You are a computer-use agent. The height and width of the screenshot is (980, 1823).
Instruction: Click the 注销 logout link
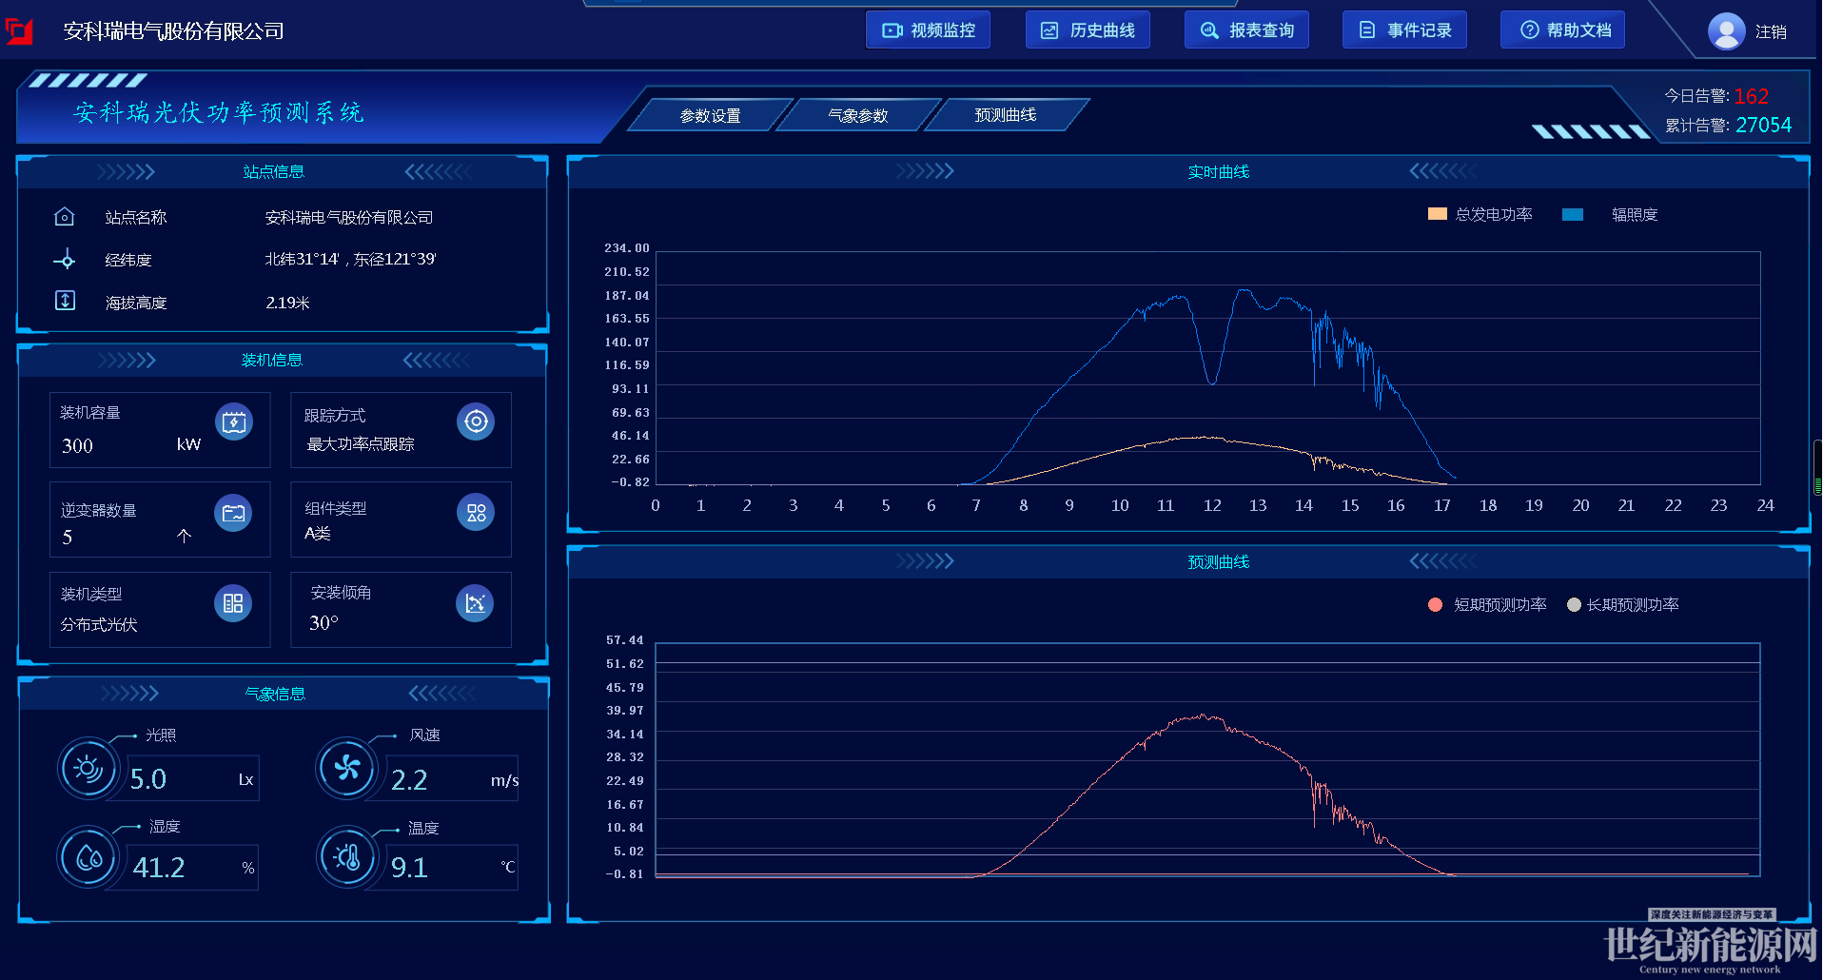tap(1771, 32)
